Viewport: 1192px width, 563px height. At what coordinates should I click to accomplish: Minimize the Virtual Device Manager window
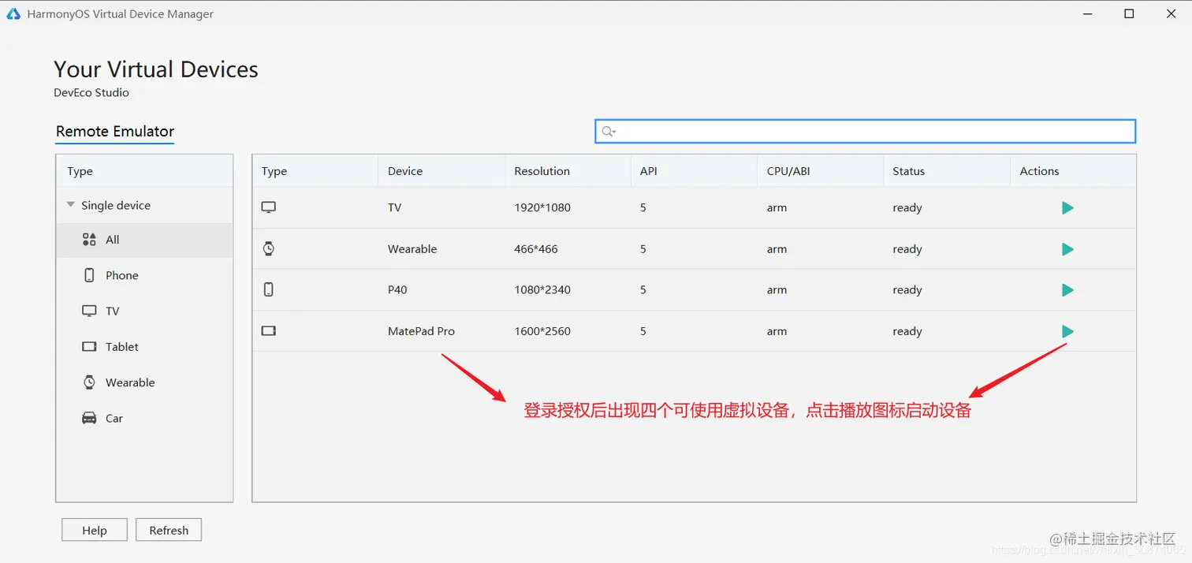click(1087, 13)
